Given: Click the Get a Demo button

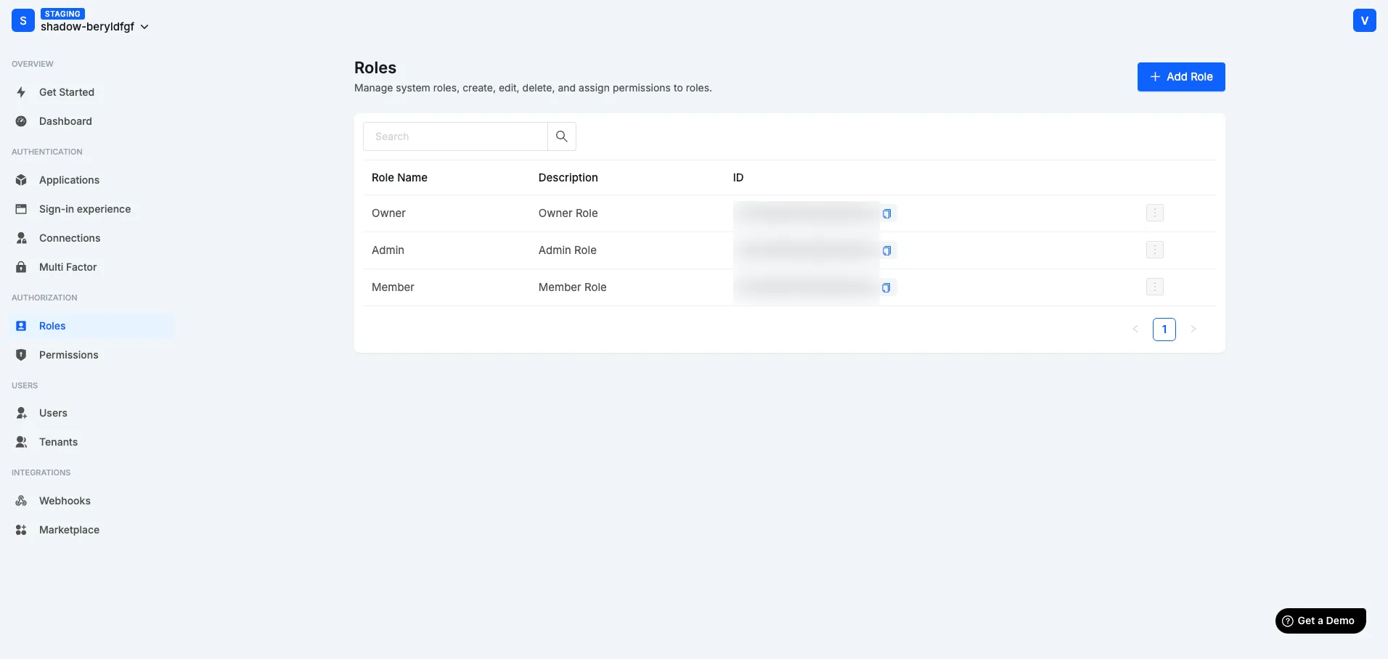Looking at the screenshot, I should (1319, 621).
